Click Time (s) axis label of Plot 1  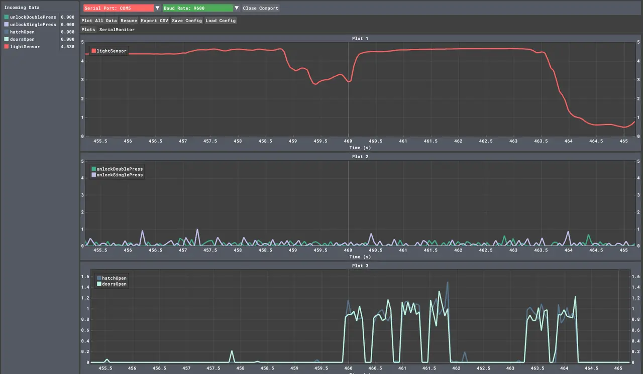coord(360,148)
